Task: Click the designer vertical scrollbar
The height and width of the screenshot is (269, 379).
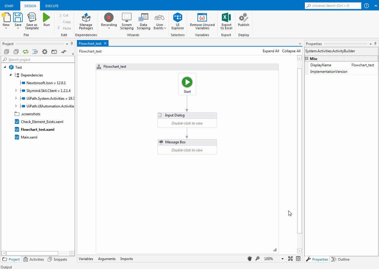Action: [300, 151]
